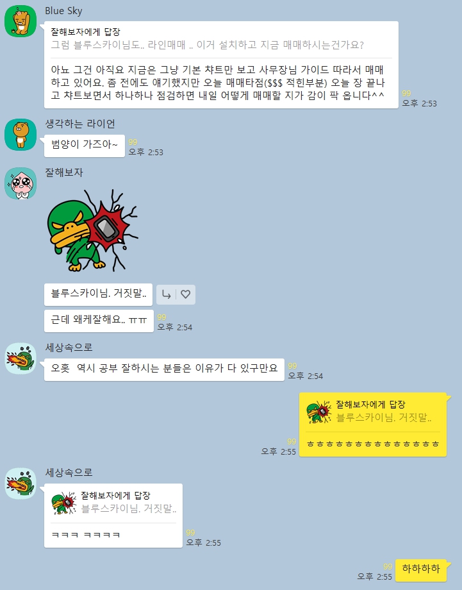
Task: Click 잘해보자's crying peach avatar
Action: (x=21, y=183)
